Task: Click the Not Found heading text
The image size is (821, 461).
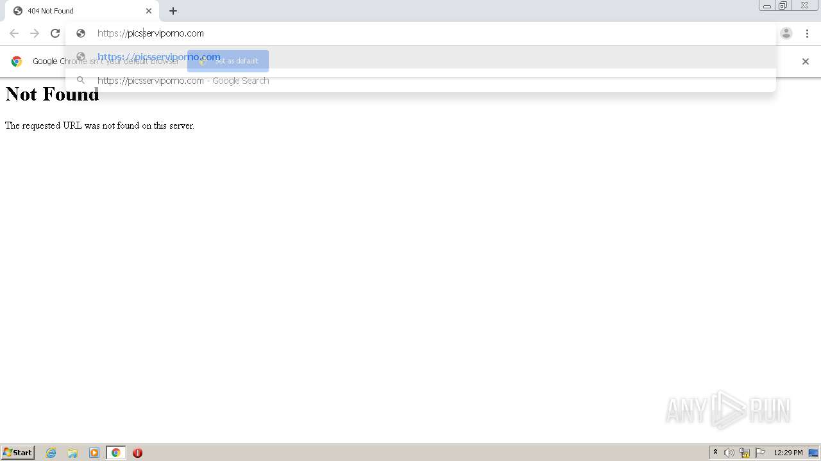Action: point(52,94)
